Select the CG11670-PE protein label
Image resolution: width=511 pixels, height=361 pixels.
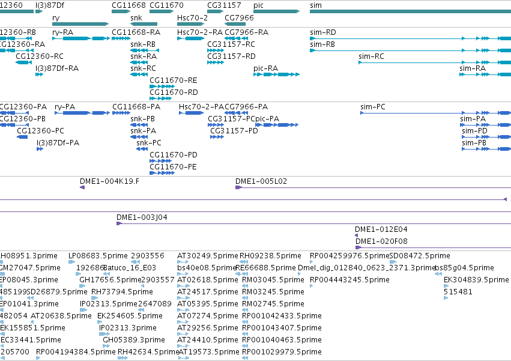[x=173, y=167]
